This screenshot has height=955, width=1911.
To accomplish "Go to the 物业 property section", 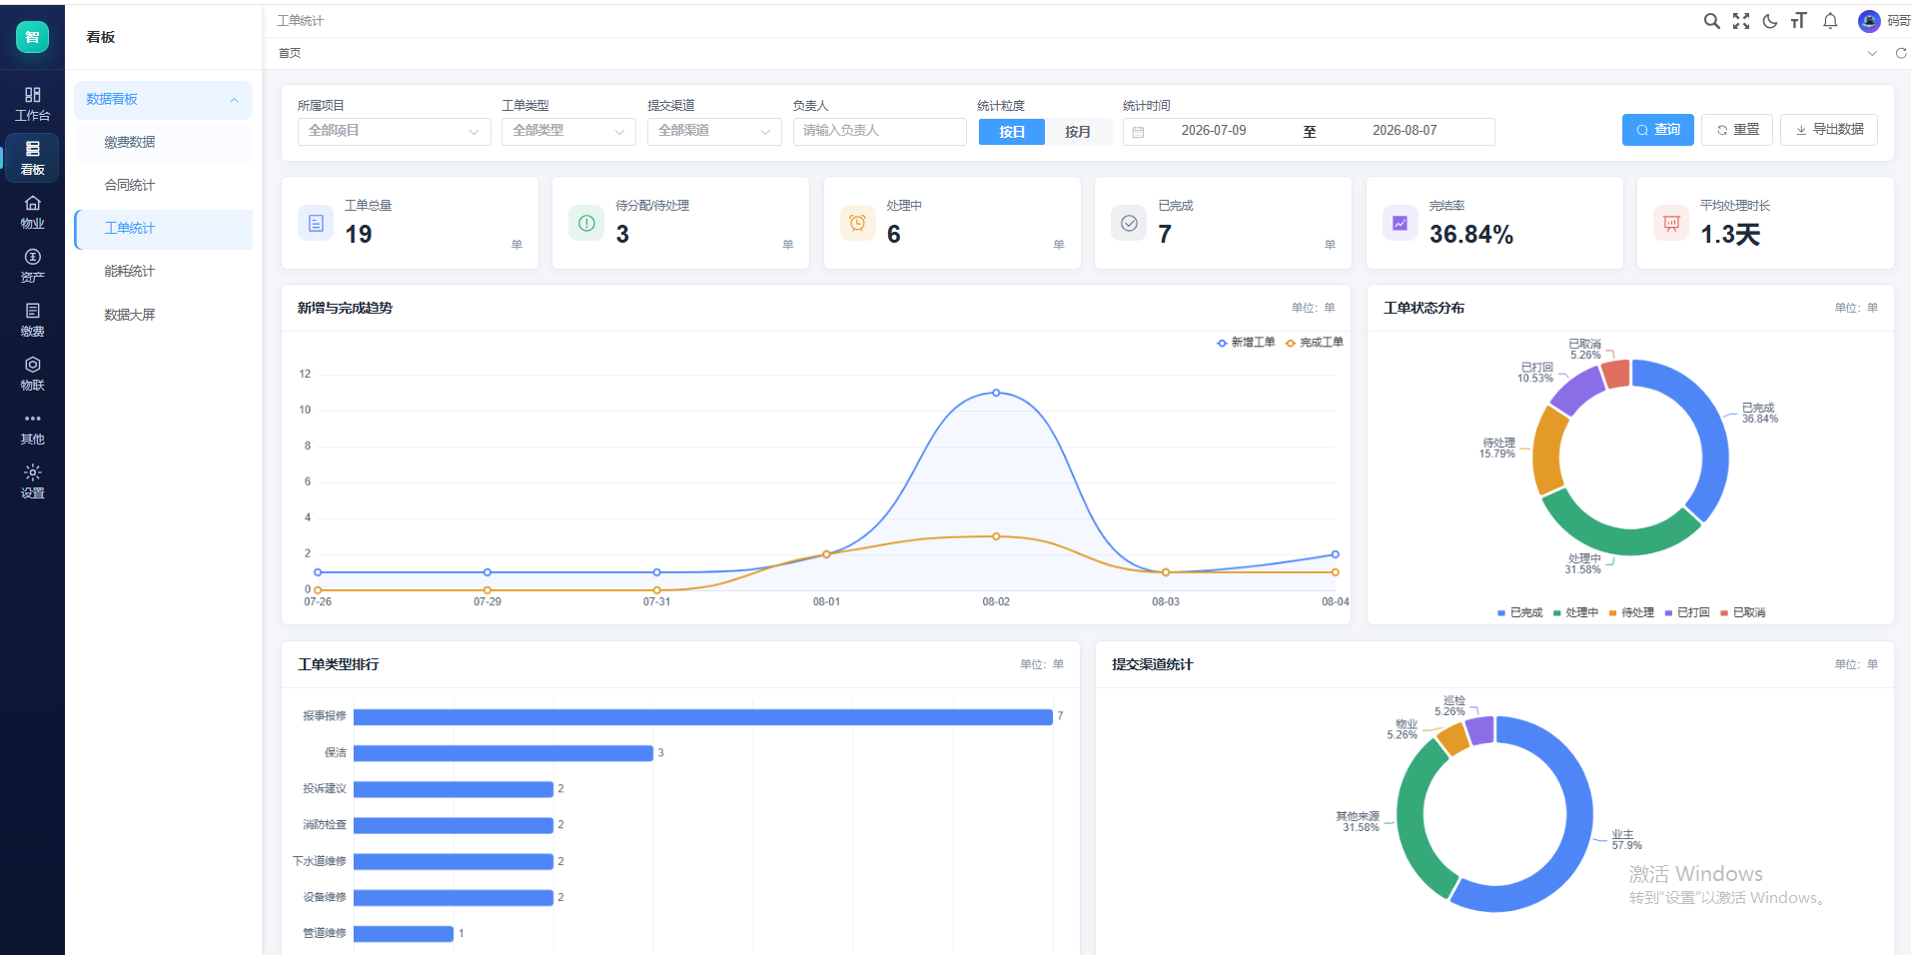I will pos(32,212).
